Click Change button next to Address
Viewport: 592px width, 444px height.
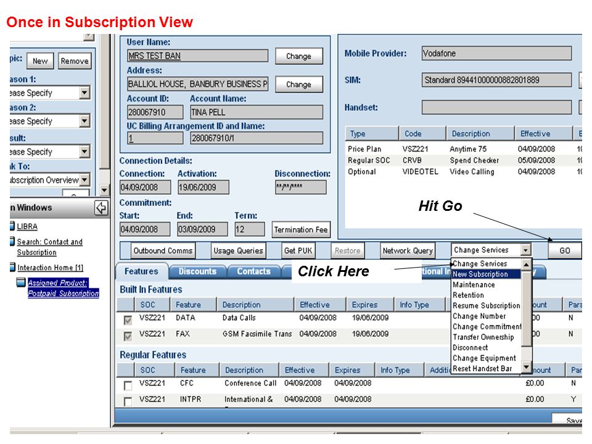pos(298,84)
